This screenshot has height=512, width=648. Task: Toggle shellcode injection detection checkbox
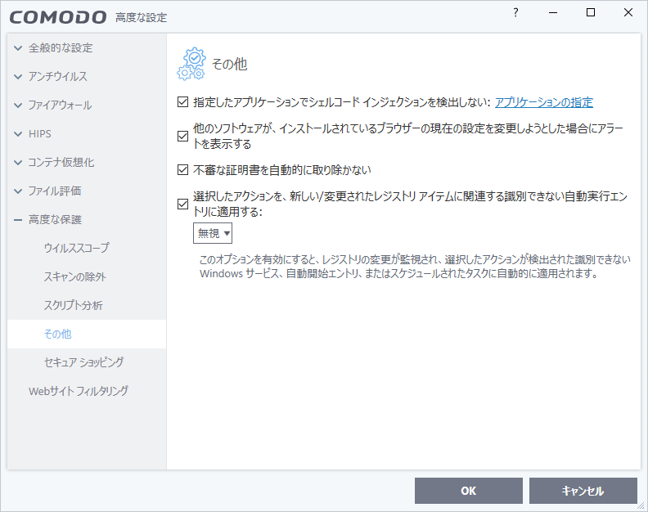183,102
